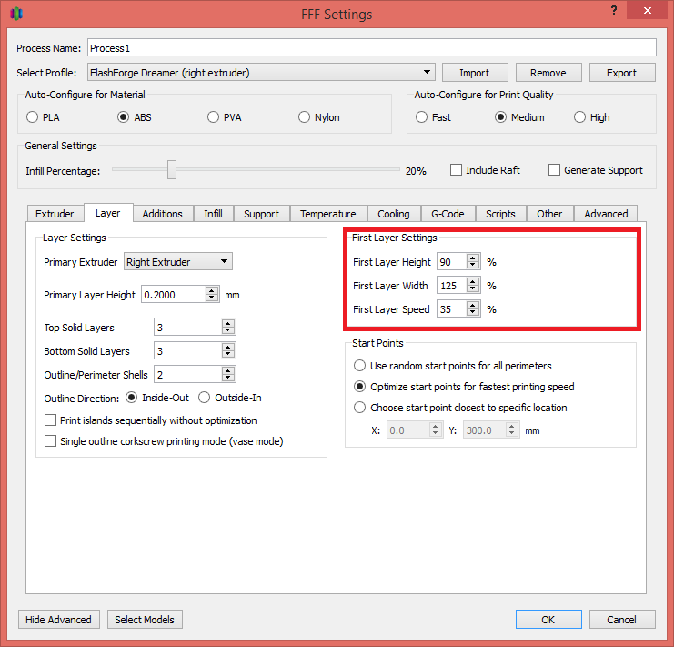
Task: Open the G-Code tab
Action: tap(448, 214)
